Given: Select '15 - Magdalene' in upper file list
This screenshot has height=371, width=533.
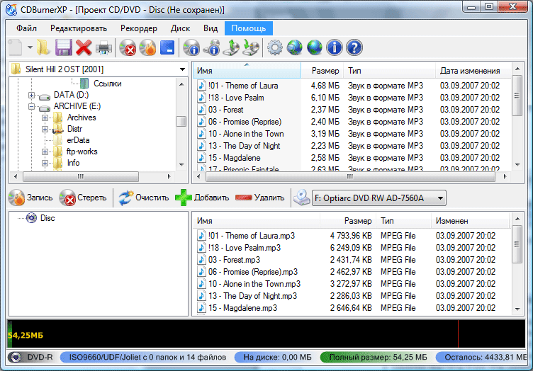Looking at the screenshot, I should coord(234,158).
